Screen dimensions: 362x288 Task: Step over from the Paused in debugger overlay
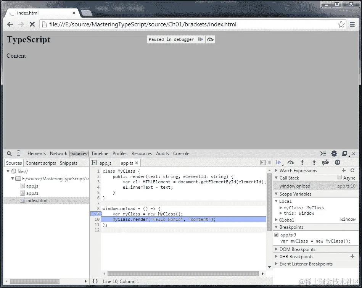pos(210,39)
